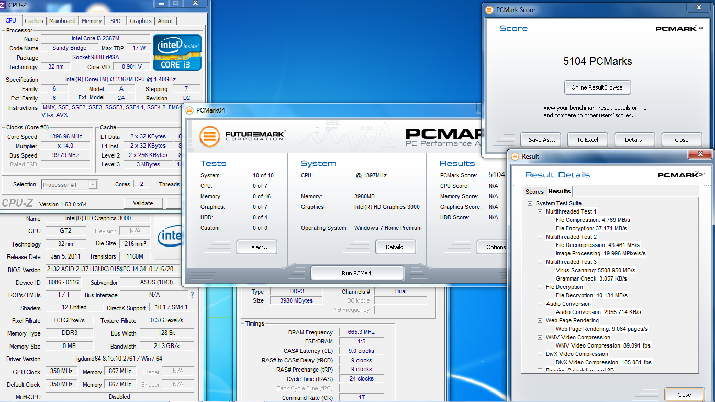Click the WMV Video Compression: 89.091 fps row

(602, 345)
